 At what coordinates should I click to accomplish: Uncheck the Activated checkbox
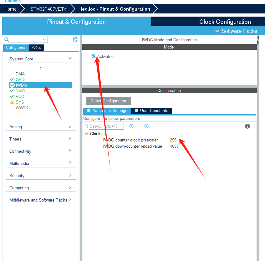tap(94, 56)
